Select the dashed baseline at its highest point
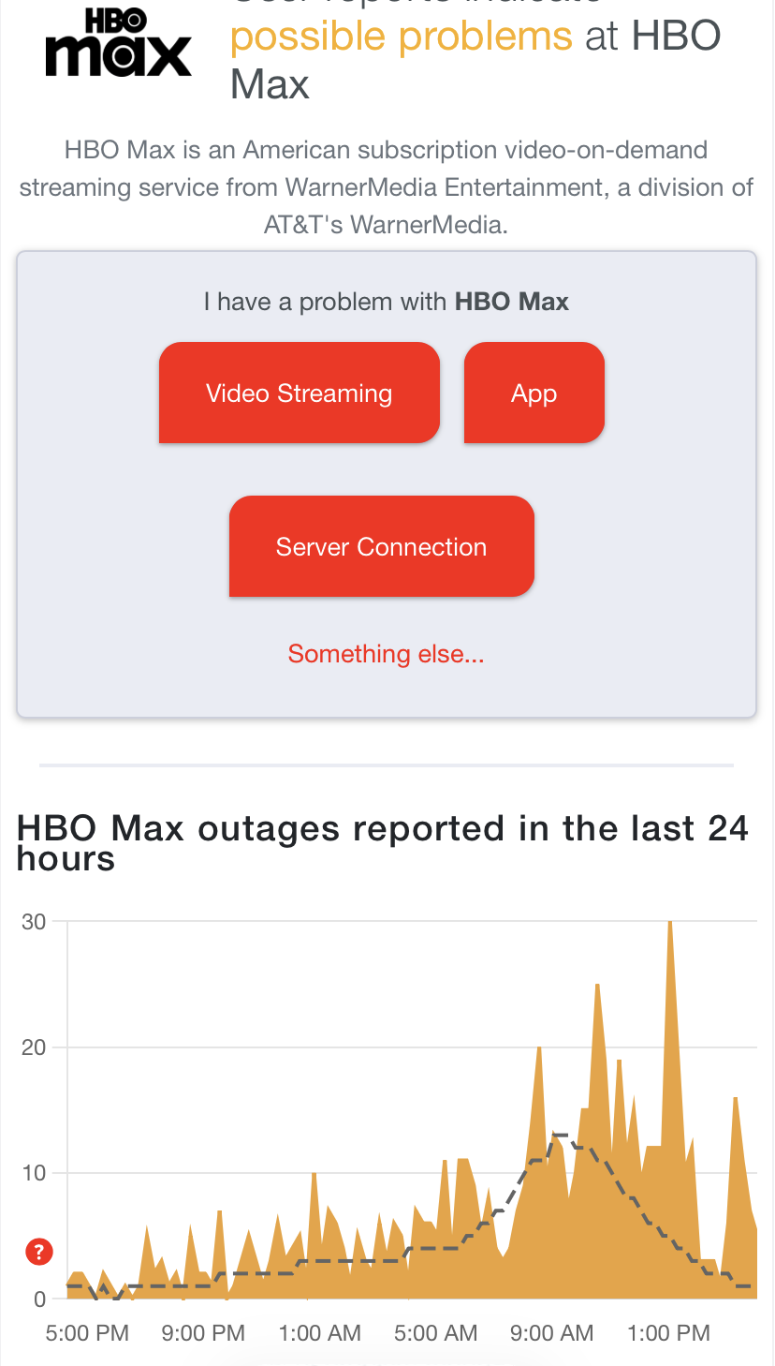This screenshot has height=1366, width=775. click(x=559, y=1135)
